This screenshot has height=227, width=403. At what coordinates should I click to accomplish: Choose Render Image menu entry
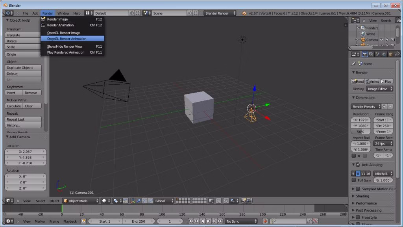72,19
